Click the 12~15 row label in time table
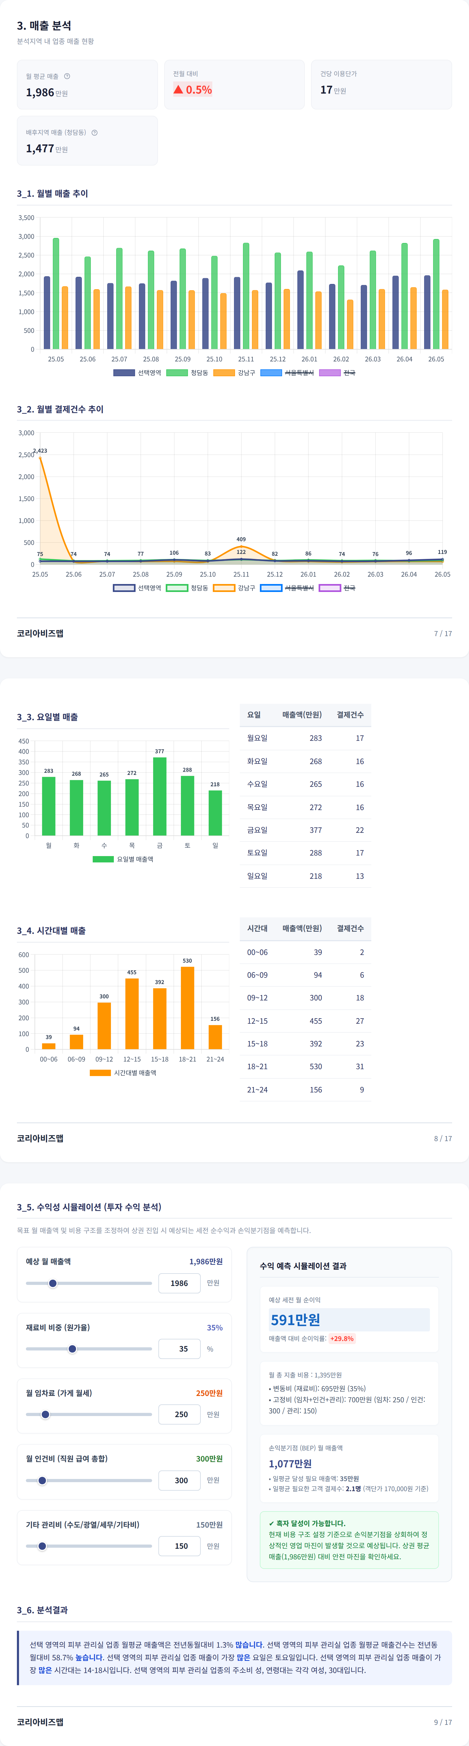 pos(257,1021)
